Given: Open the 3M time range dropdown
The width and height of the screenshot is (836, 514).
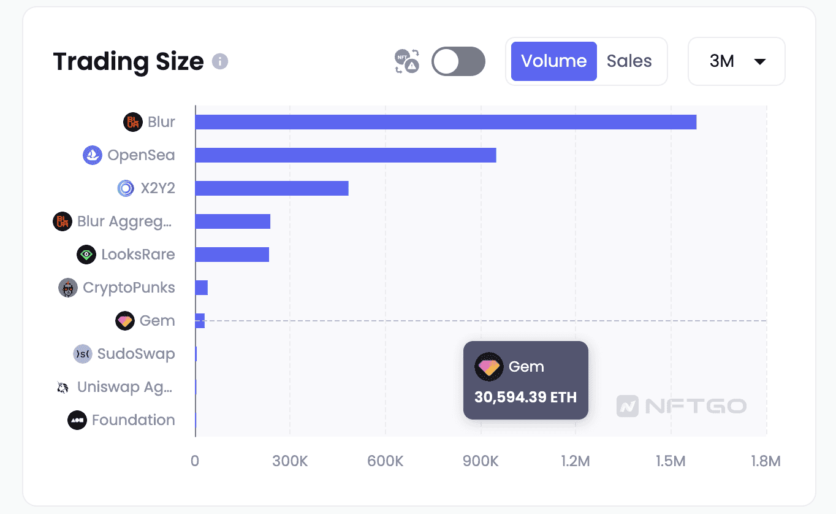Looking at the screenshot, I should (x=736, y=61).
